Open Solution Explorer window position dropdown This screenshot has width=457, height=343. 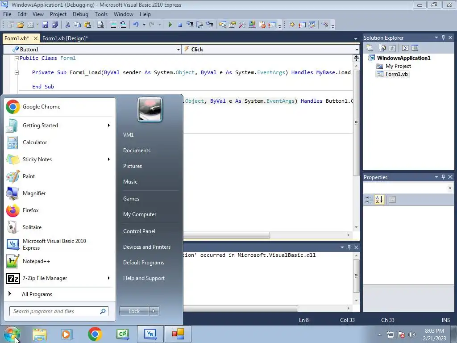point(436,38)
